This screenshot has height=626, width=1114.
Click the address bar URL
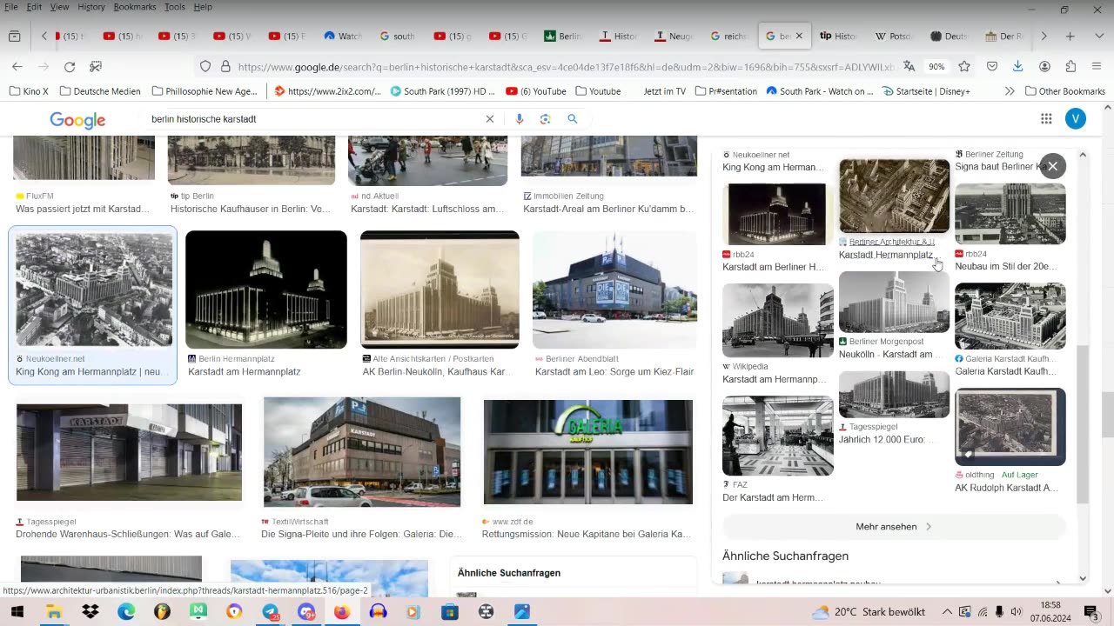click(x=566, y=66)
